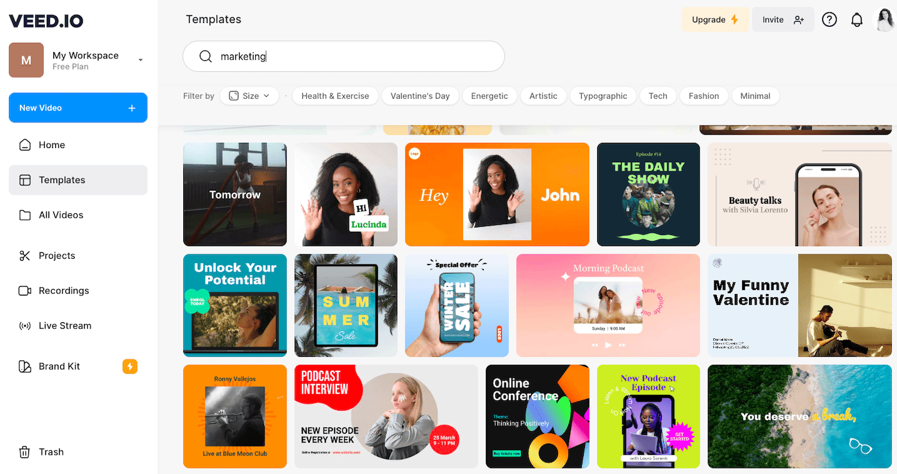Expand the My Workspace dropdown arrow
This screenshot has width=897, height=474.
coord(140,60)
